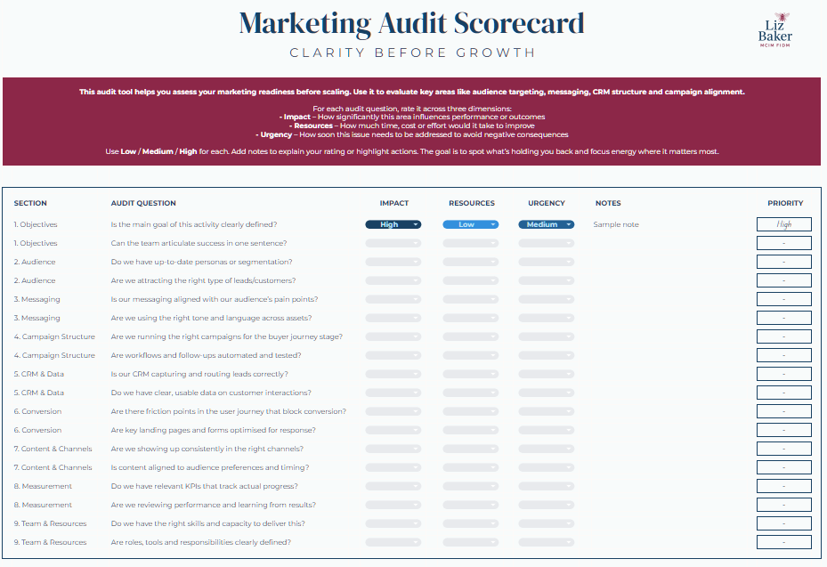This screenshot has width=827, height=567.
Task: Click the 'PRIORITY' column header
Action: click(785, 203)
